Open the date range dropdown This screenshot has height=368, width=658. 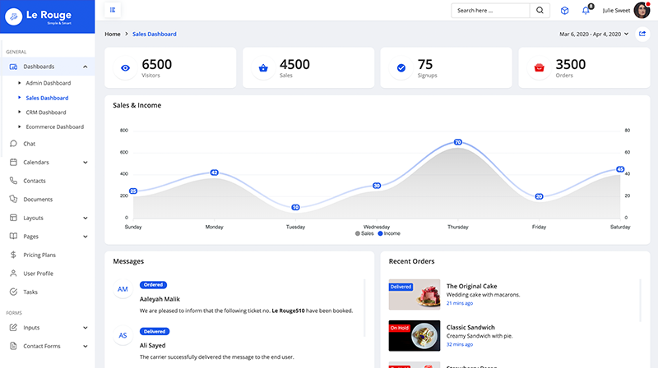click(x=593, y=34)
